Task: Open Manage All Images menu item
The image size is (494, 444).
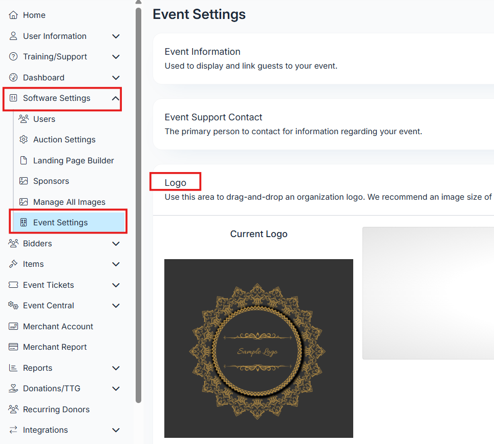Action: [x=69, y=202]
